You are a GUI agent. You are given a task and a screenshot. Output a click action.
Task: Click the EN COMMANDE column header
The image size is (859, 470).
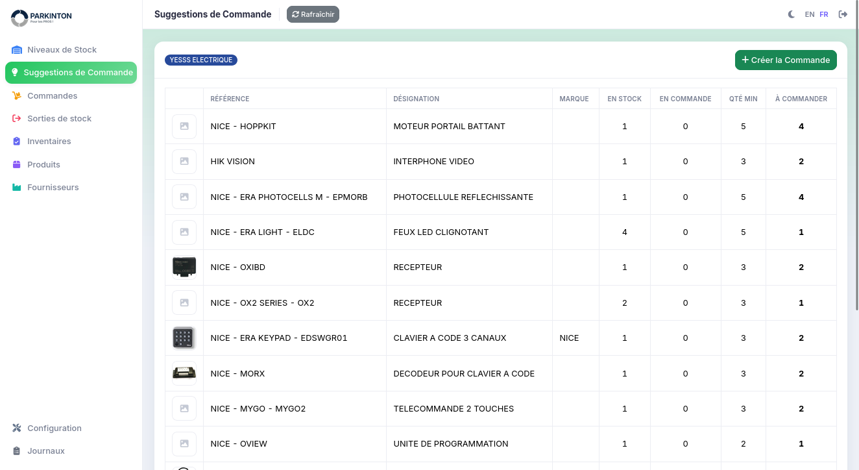(685, 99)
